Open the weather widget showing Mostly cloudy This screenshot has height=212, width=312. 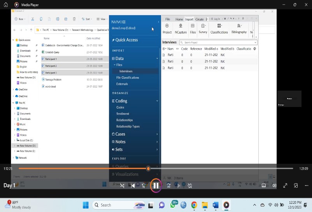(x=18, y=205)
